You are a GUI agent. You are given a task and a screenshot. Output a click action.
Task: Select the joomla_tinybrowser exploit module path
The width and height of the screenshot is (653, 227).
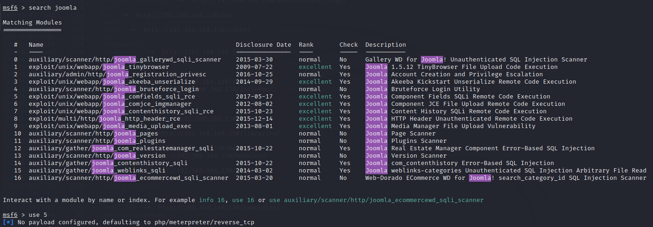[x=99, y=67]
